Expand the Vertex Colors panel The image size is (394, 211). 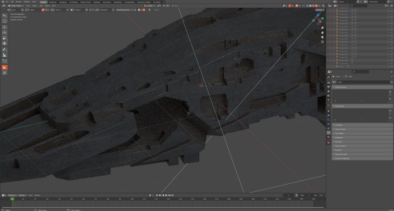362,129
